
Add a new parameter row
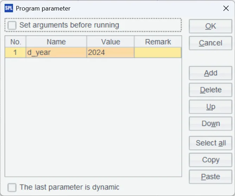[x=210, y=73]
